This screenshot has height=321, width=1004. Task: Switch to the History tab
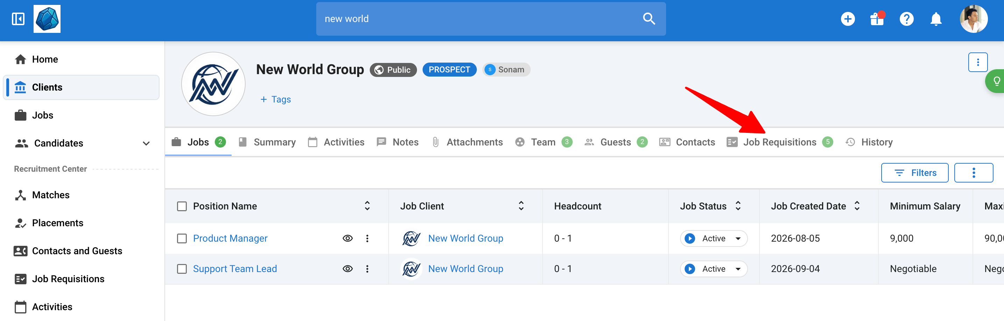[x=869, y=142]
